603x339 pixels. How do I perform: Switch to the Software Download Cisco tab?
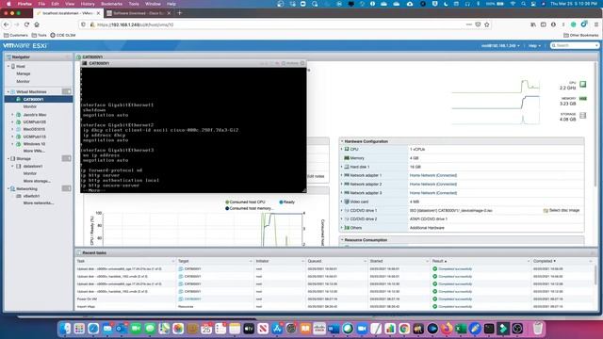pyautogui.click(x=139, y=13)
